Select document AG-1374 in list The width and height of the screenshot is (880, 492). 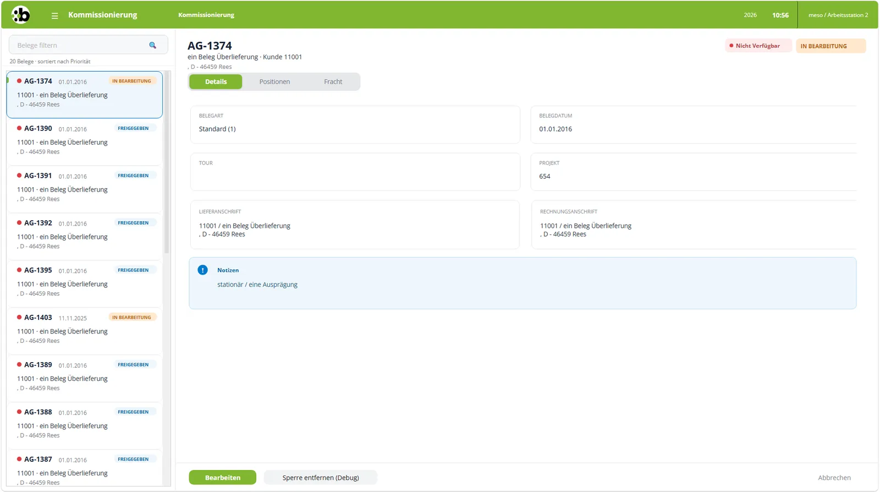pyautogui.click(x=85, y=95)
